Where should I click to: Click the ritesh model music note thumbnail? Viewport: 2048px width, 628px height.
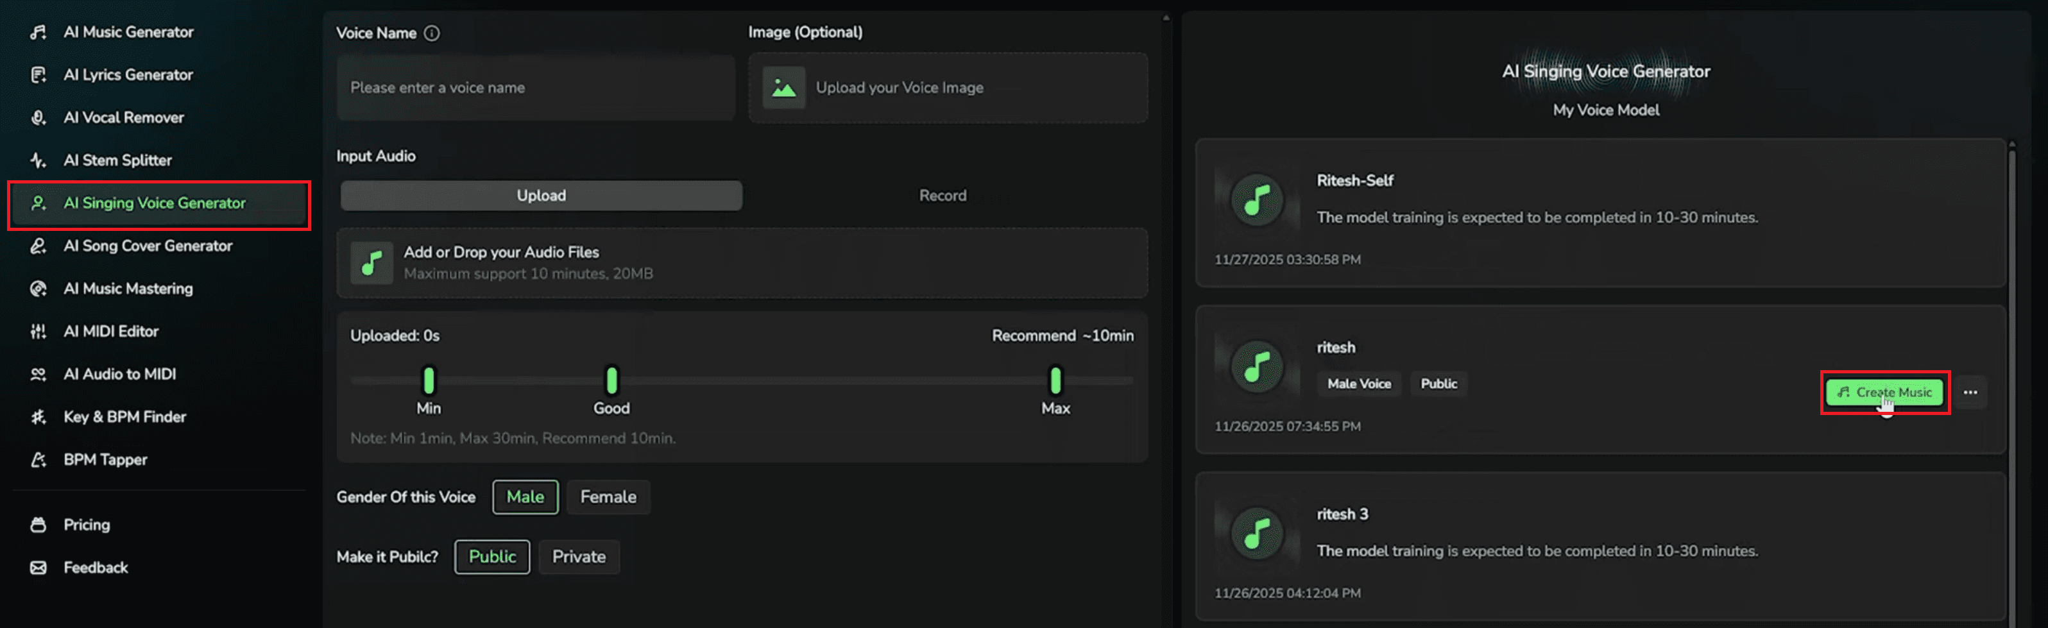(x=1257, y=366)
